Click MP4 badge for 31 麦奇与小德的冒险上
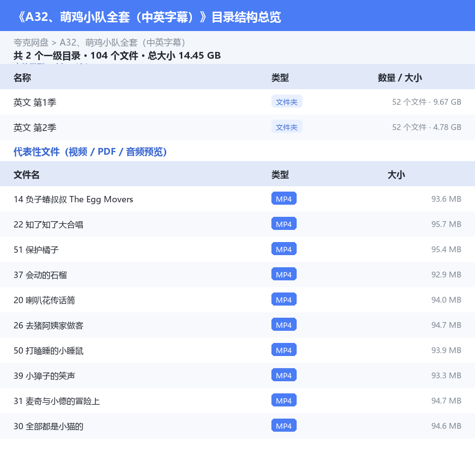The height and width of the screenshot is (454, 475). (x=284, y=400)
